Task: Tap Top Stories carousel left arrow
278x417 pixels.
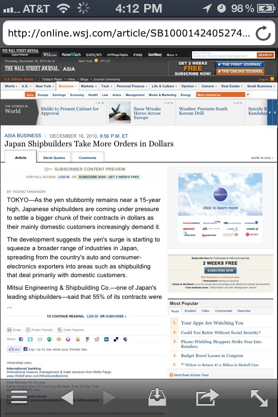Action: pos(270,113)
